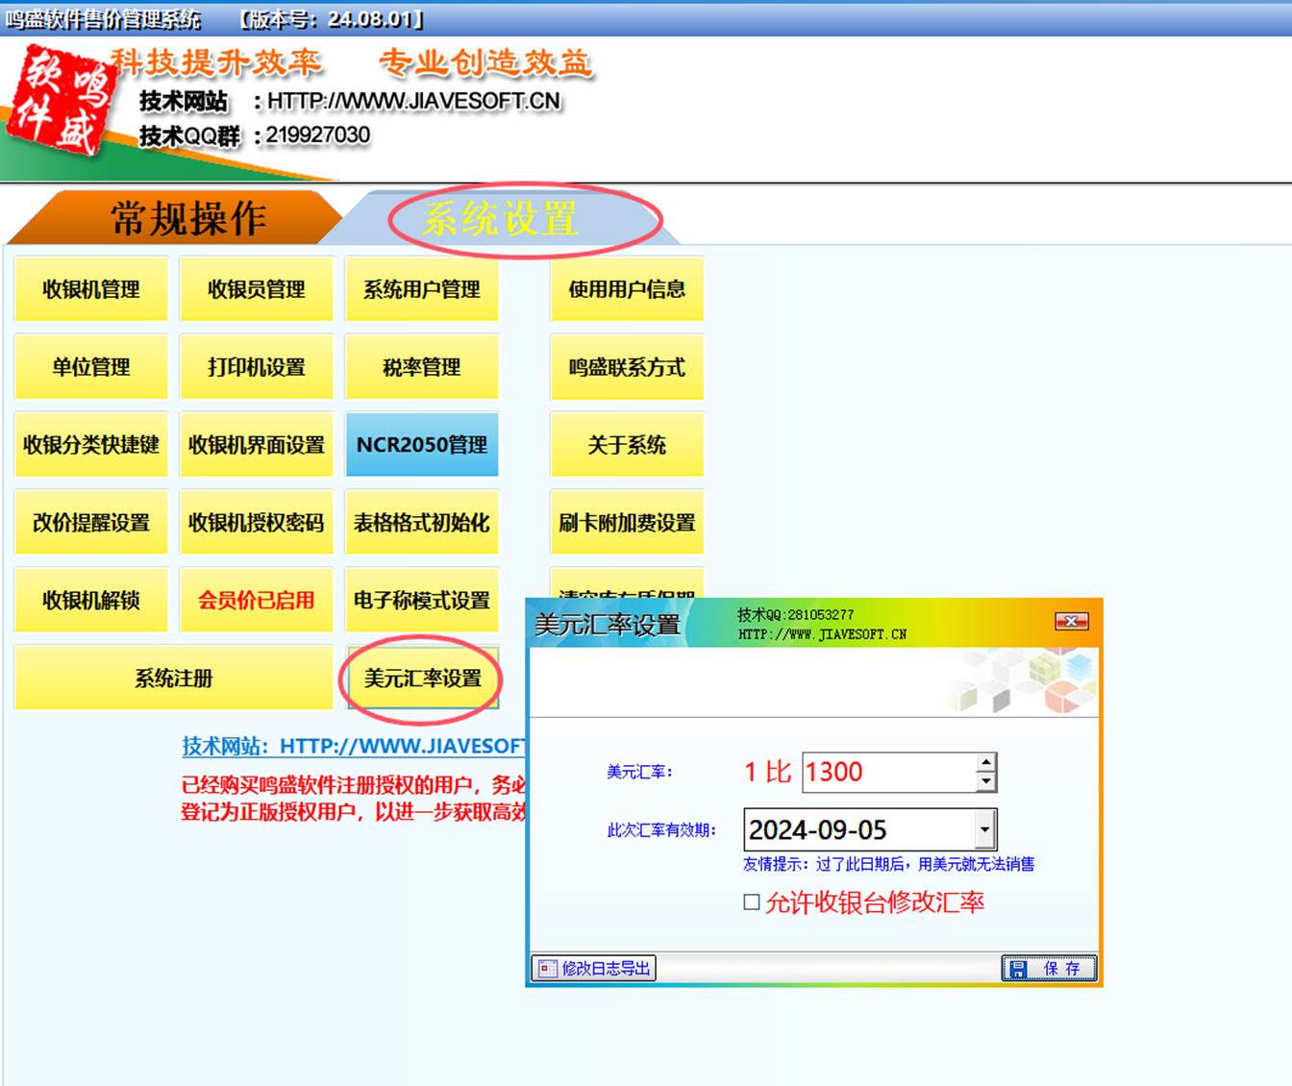Click the 会员价已启用 toggle button
Image resolution: width=1292 pixels, height=1086 pixels.
pyautogui.click(x=257, y=601)
